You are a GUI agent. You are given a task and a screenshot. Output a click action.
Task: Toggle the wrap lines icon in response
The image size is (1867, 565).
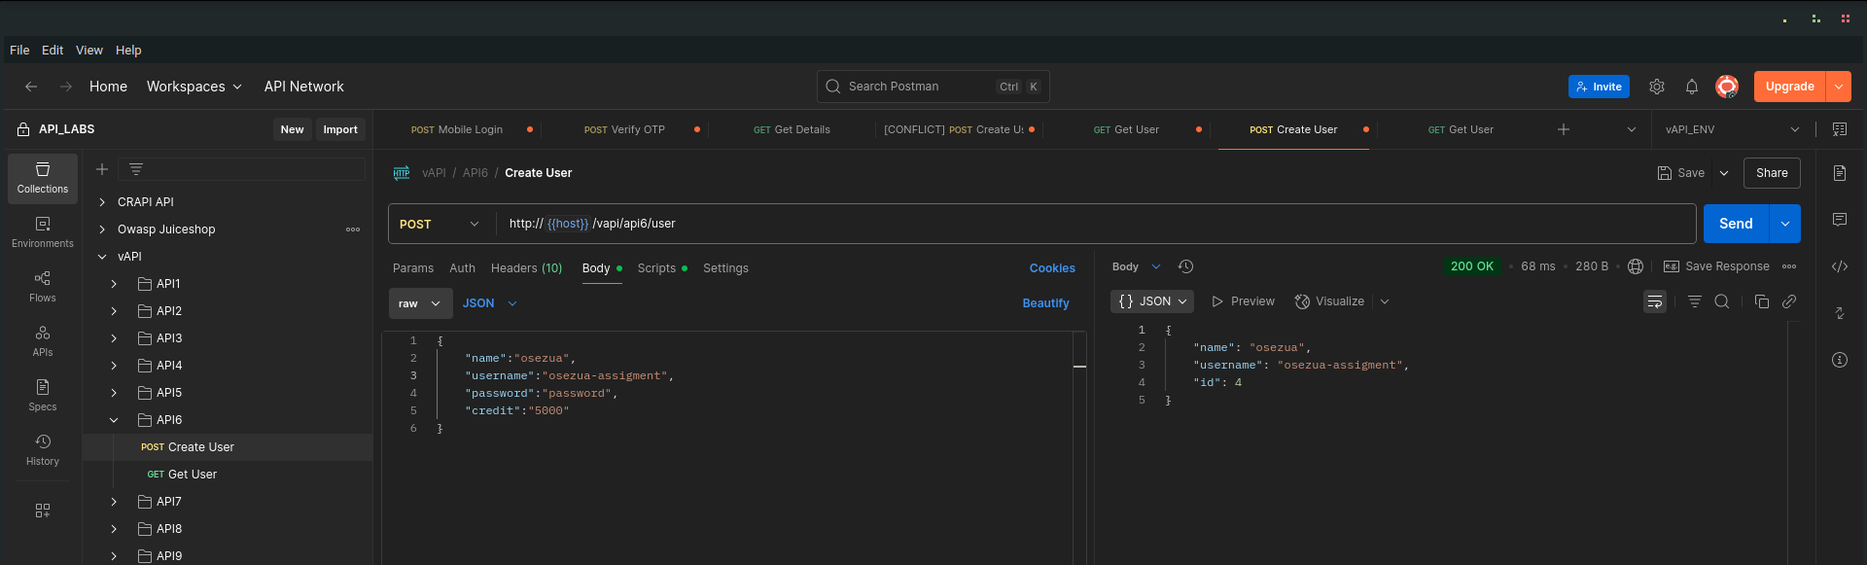coord(1655,301)
